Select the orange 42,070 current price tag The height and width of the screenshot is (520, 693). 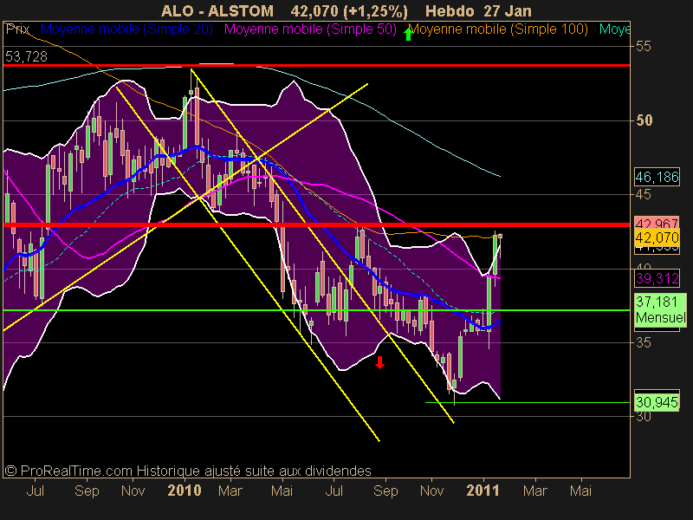tap(657, 237)
